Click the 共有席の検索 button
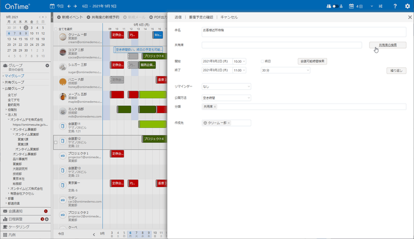The height and width of the screenshot is (239, 414). pyautogui.click(x=387, y=45)
